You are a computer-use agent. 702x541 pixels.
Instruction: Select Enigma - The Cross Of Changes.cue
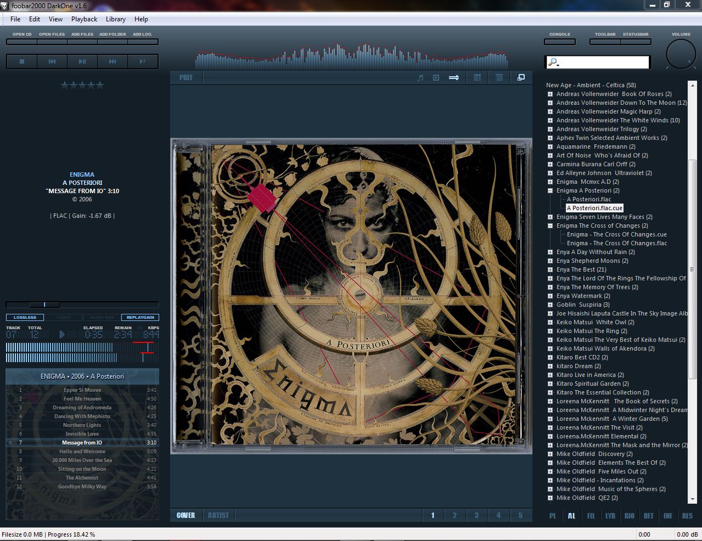[617, 234]
